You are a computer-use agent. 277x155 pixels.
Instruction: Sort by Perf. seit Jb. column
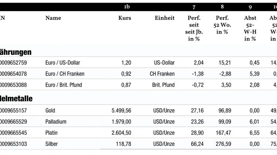(194, 28)
